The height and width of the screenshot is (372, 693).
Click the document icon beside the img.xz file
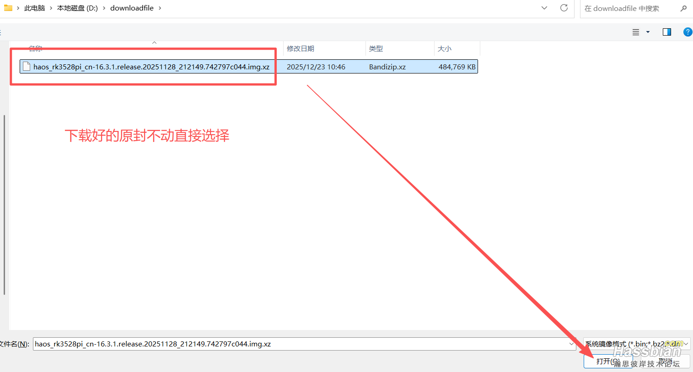(x=26, y=66)
